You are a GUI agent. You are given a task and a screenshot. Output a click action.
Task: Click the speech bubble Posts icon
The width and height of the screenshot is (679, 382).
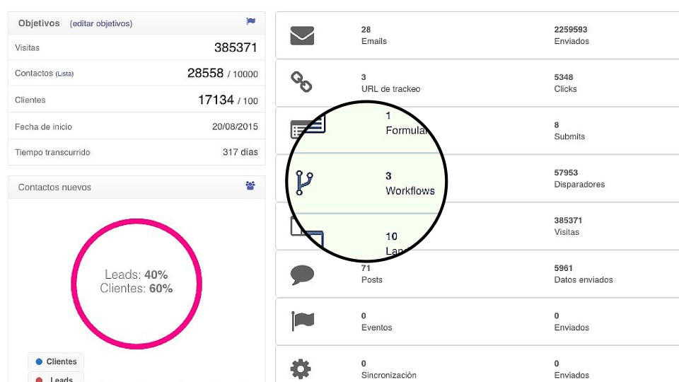tap(302, 274)
